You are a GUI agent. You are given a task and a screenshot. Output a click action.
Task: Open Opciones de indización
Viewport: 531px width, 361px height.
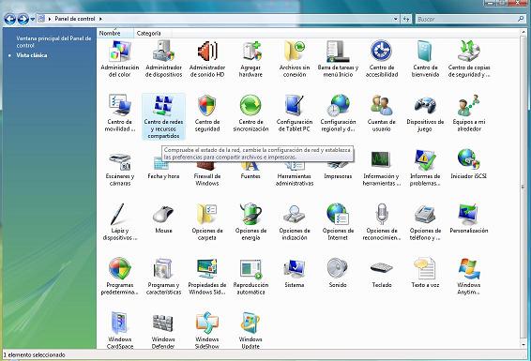click(x=295, y=222)
